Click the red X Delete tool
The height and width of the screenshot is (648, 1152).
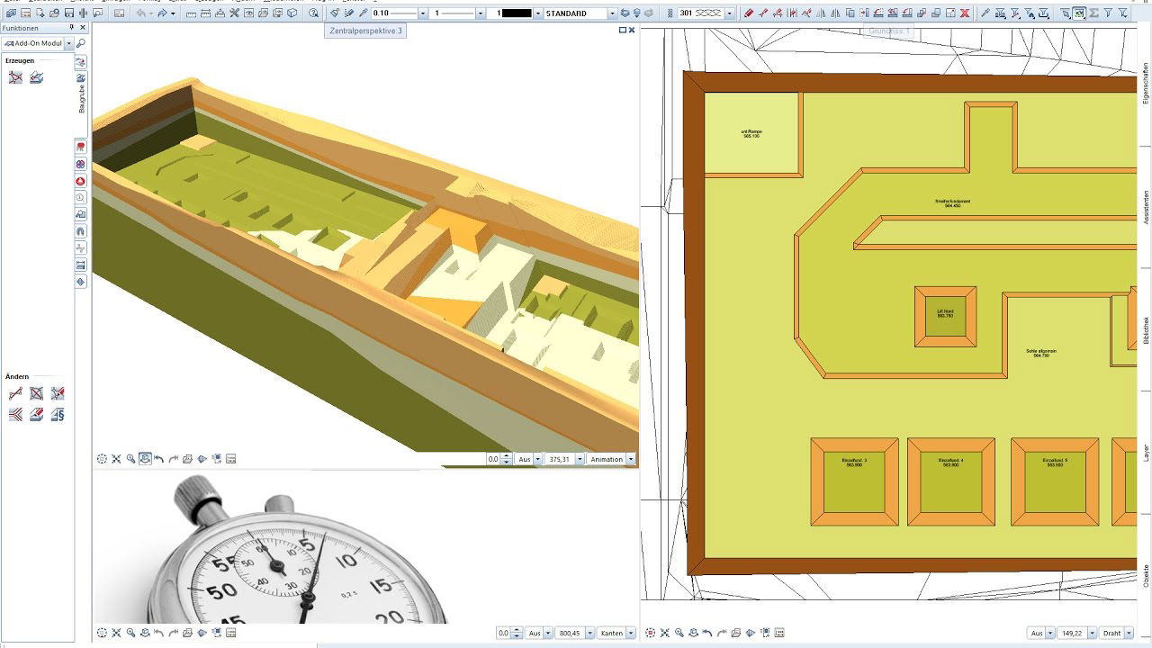point(965,13)
